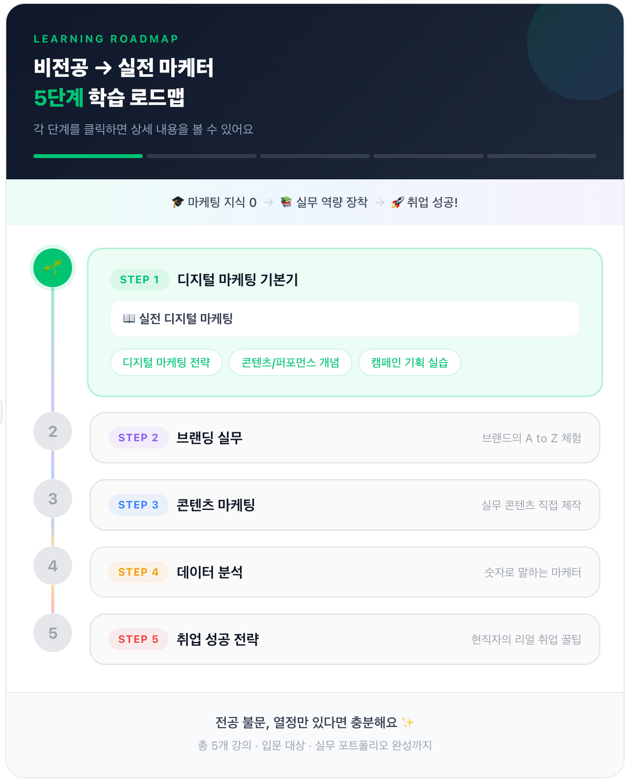The height and width of the screenshot is (784, 628).
Task: Click the first green progress bar segment
Action: [x=88, y=156]
